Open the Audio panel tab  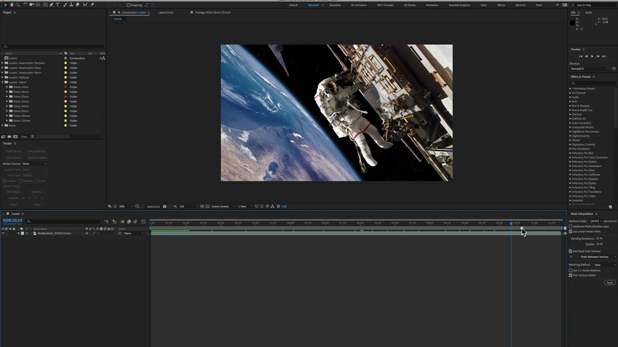pyautogui.click(x=588, y=13)
